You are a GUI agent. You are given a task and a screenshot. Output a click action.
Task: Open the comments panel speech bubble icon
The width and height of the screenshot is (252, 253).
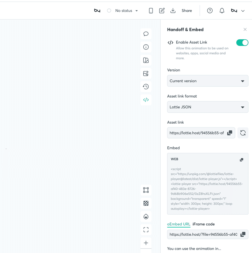[146, 34]
